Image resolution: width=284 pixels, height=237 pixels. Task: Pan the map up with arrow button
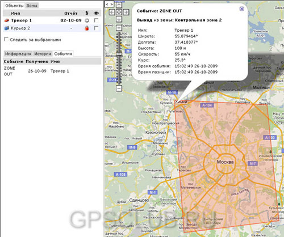pos(119,5)
